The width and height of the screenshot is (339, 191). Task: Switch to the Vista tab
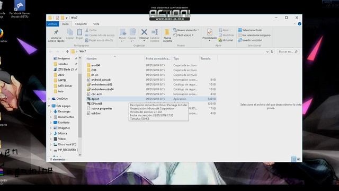pos(96,24)
